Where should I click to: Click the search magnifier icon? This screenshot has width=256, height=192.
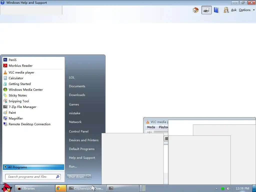pos(57,177)
